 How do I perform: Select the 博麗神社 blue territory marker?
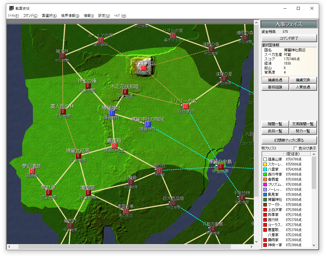point(112,113)
